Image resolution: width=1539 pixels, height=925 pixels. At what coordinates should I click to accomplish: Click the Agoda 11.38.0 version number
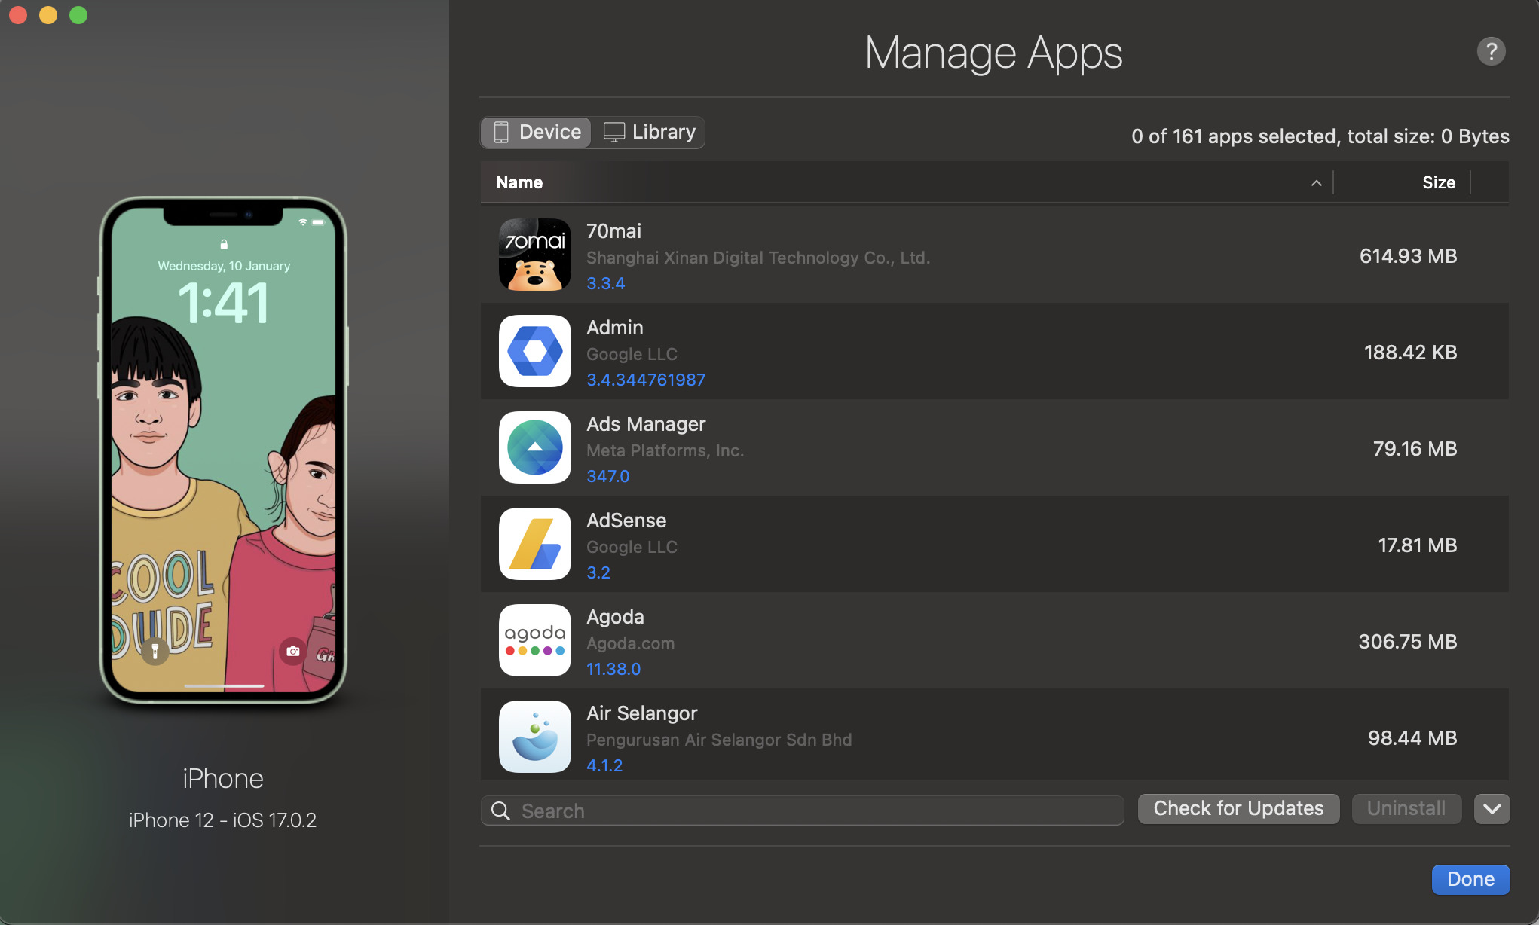[x=613, y=669]
